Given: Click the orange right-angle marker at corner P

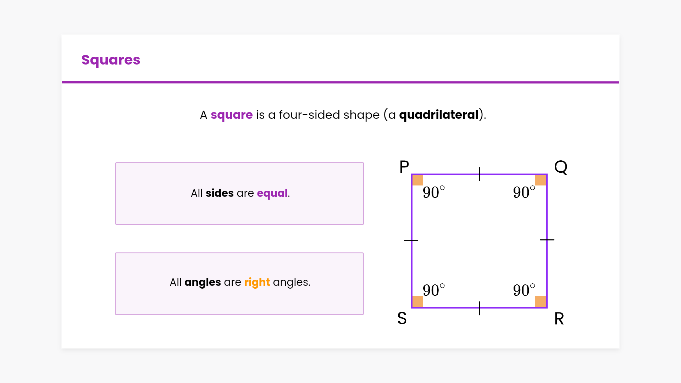Looking at the screenshot, I should coord(418,180).
